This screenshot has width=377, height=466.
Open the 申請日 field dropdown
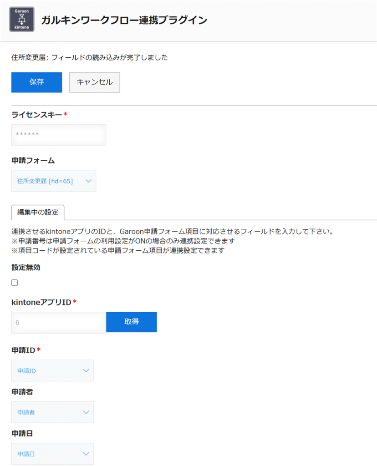coord(52,454)
